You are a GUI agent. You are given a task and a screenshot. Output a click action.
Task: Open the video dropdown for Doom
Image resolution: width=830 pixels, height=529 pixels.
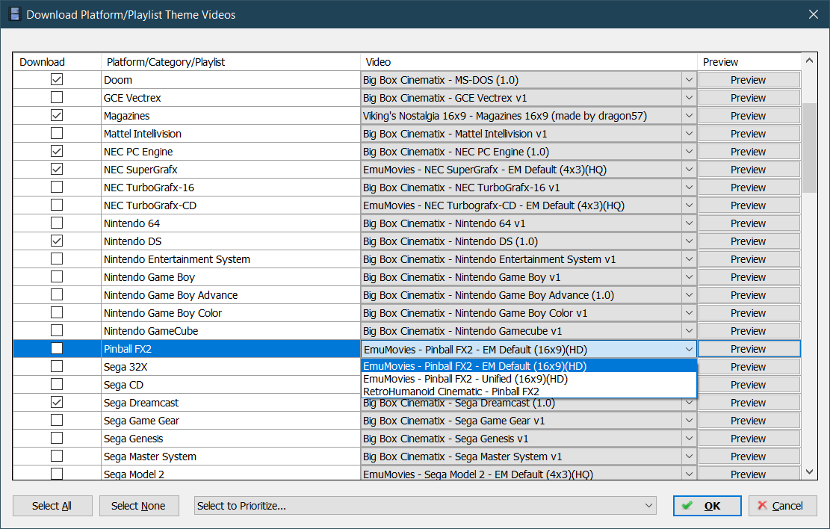[689, 80]
